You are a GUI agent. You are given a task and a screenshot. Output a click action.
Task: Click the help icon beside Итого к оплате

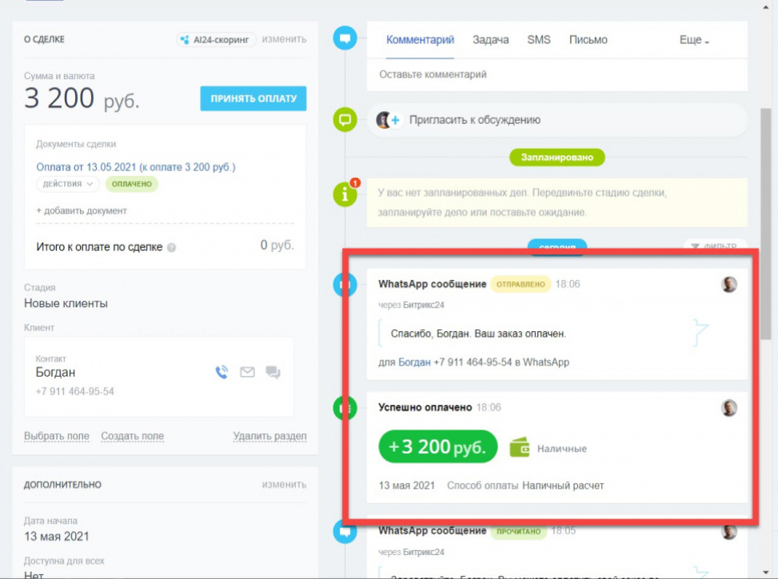click(x=171, y=247)
